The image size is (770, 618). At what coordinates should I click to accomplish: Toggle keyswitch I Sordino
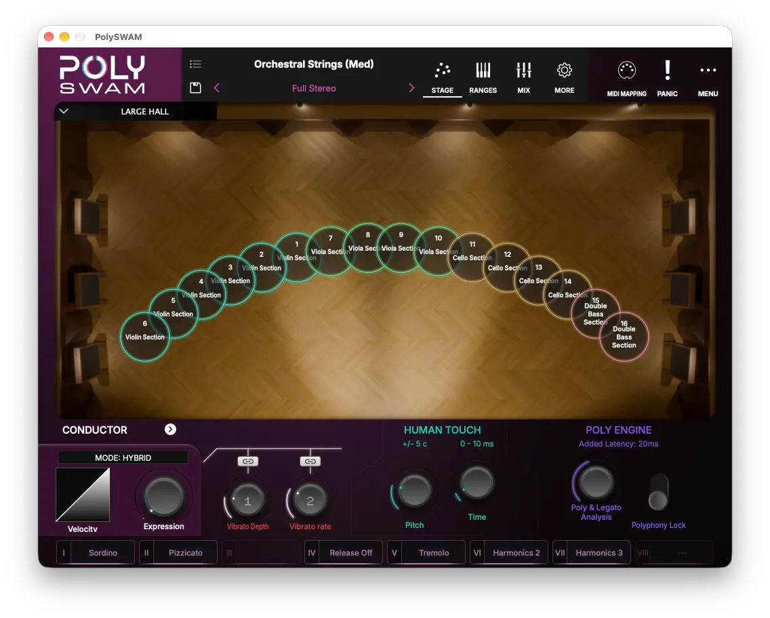pyautogui.click(x=96, y=553)
